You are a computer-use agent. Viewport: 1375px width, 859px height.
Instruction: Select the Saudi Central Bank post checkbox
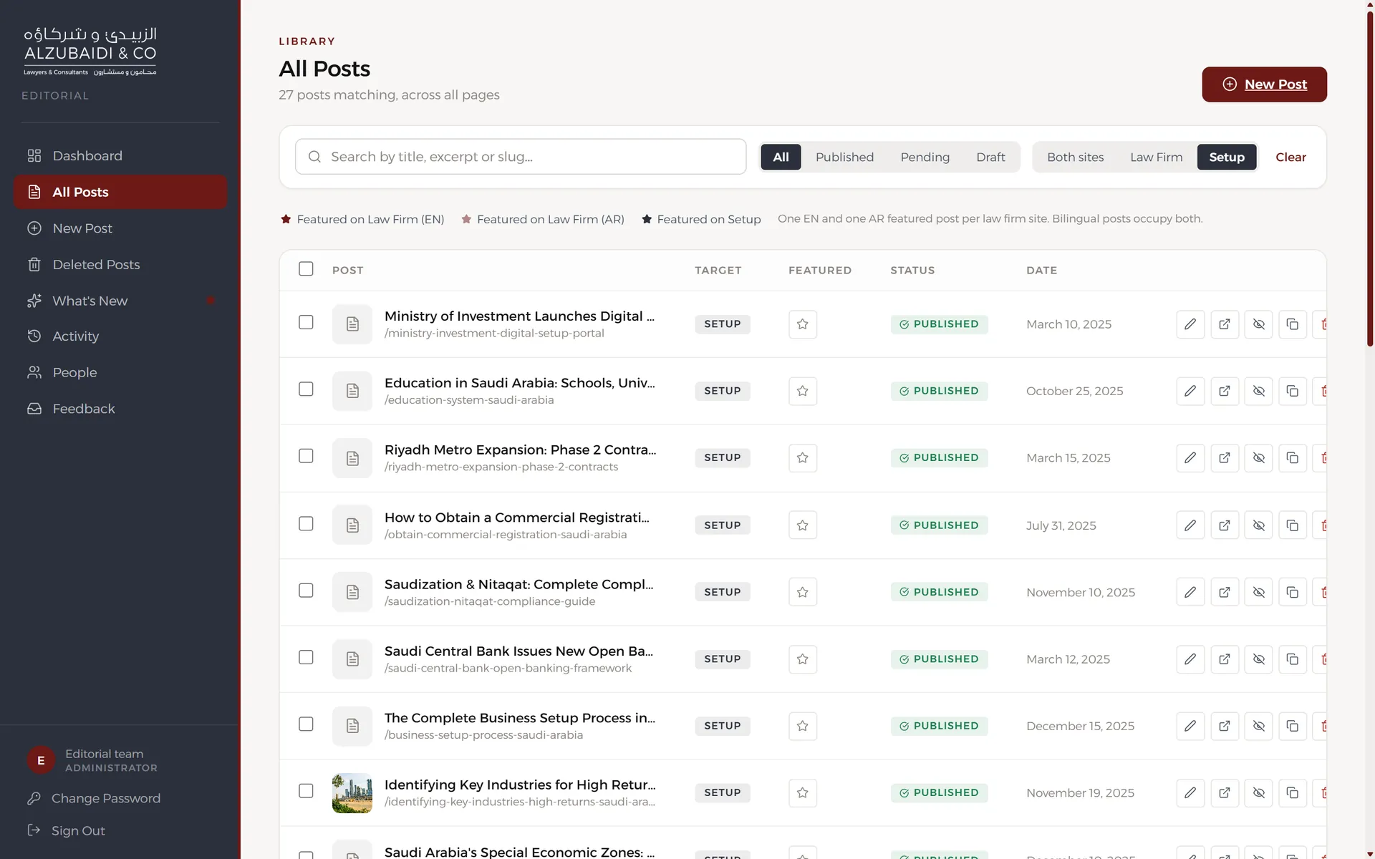[306, 657]
